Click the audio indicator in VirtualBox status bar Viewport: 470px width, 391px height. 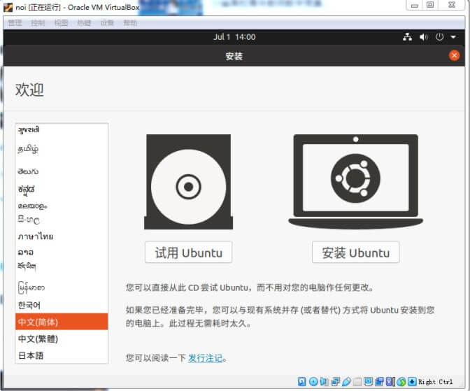[324, 381]
